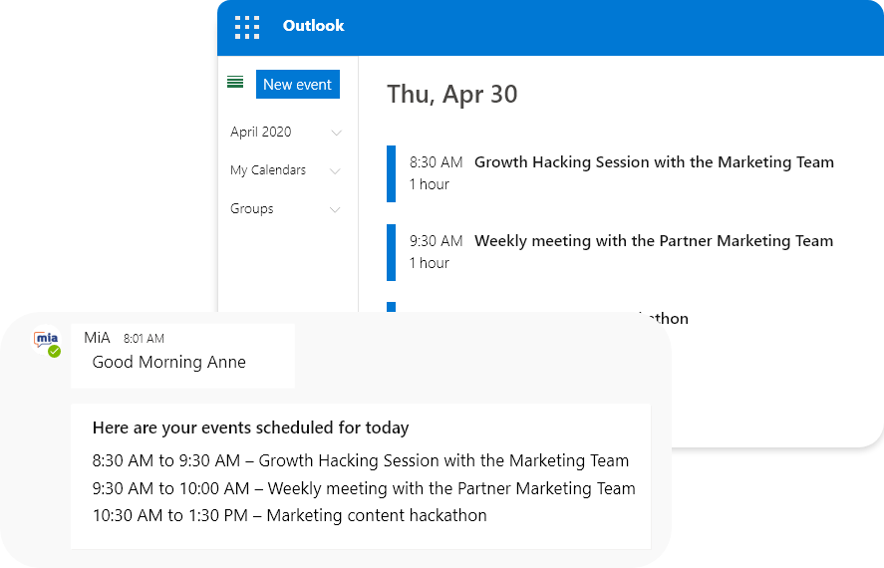The width and height of the screenshot is (884, 568).
Task: Click the Thu, Apr 30 date heading
Action: 452,94
